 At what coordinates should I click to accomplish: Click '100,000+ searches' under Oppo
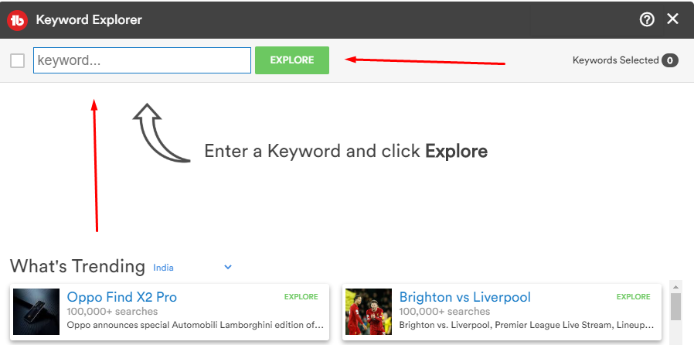coord(112,311)
